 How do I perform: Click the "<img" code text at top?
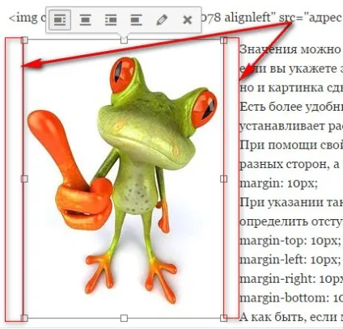click(23, 18)
